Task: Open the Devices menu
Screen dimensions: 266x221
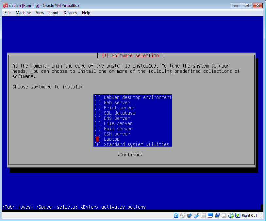Action: click(x=70, y=13)
